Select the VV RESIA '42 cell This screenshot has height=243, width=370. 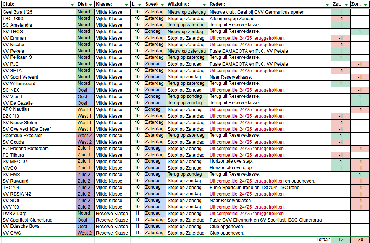pos(39,194)
